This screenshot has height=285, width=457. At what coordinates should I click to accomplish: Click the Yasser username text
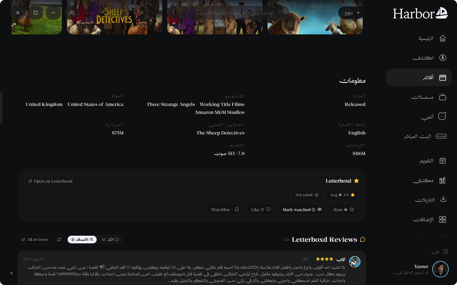pos(421,266)
